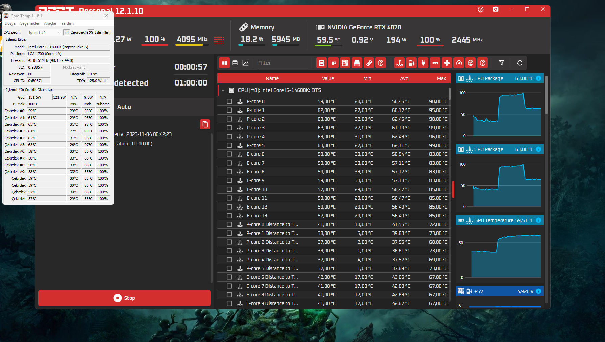This screenshot has width=605, height=342.
Task: Open the Seçenekler menu in Core Temp
Action: tap(30, 23)
